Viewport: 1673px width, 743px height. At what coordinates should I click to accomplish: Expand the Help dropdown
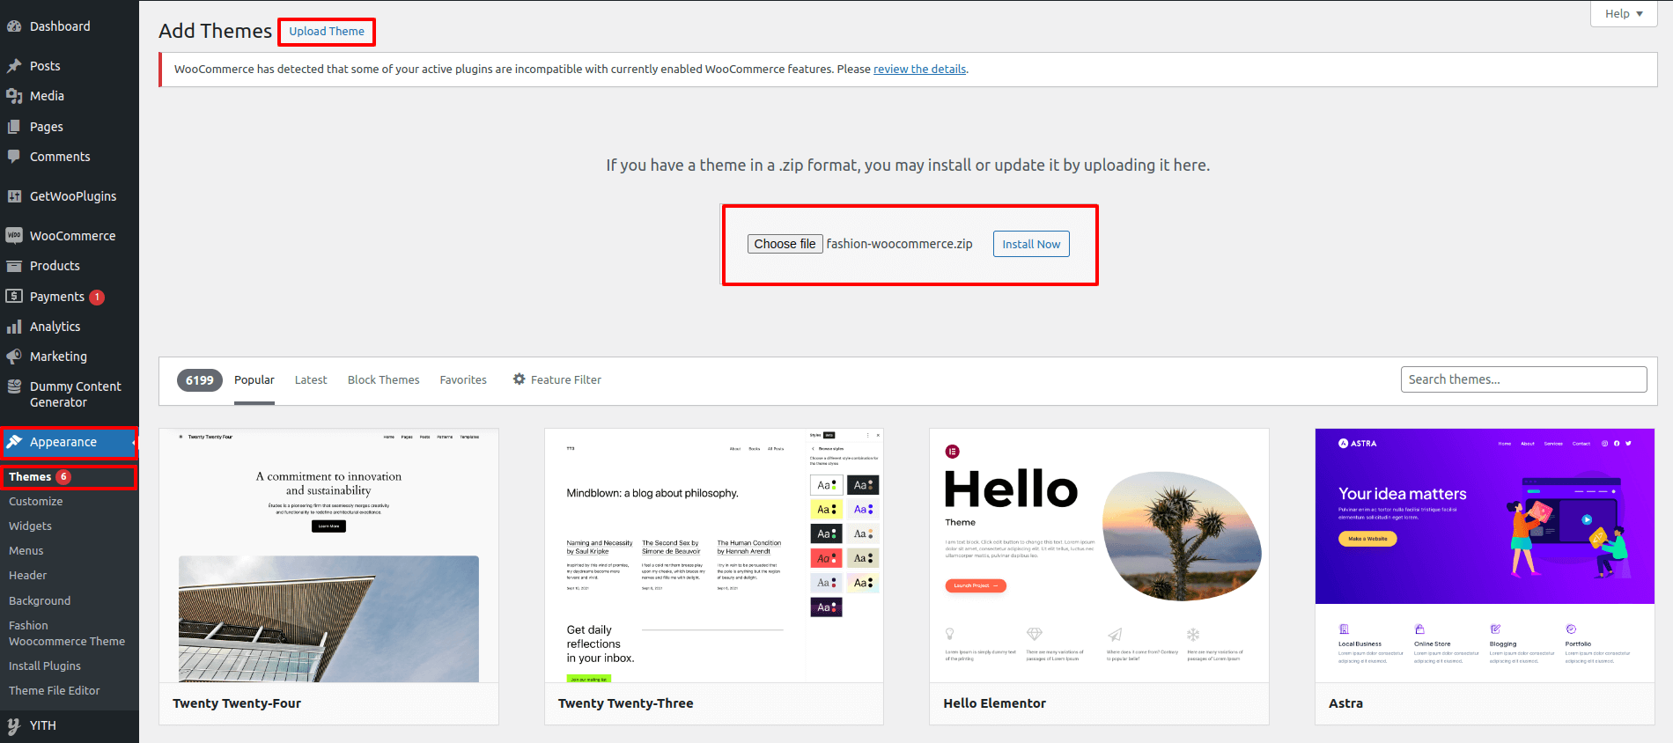pyautogui.click(x=1624, y=14)
